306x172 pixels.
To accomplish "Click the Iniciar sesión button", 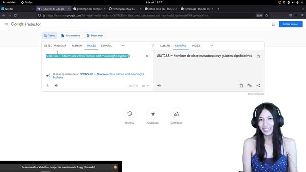I will [290, 24].
